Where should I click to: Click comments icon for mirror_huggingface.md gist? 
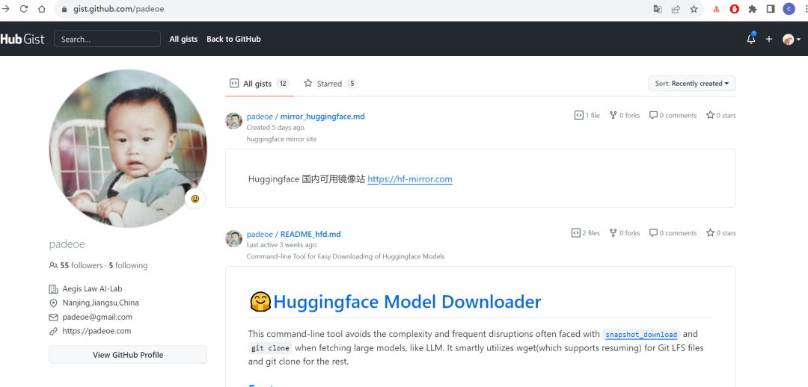coord(653,115)
